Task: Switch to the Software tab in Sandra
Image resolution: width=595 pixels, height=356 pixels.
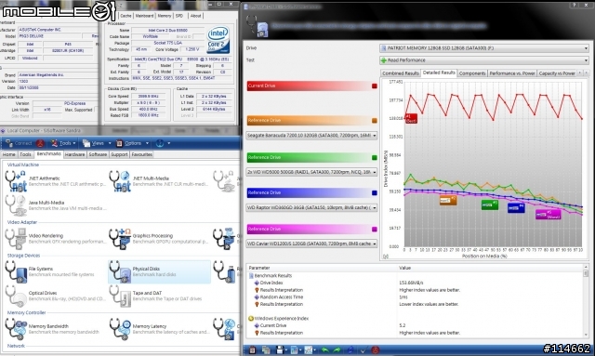Action: (x=98, y=154)
